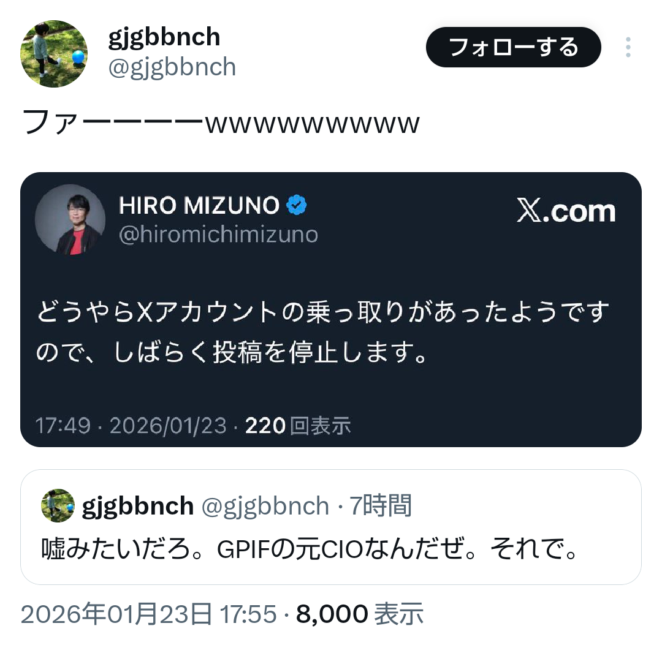Viewport: 662px width, 645px height.
Task: Open the three-dot more options menu
Action: coord(628,47)
